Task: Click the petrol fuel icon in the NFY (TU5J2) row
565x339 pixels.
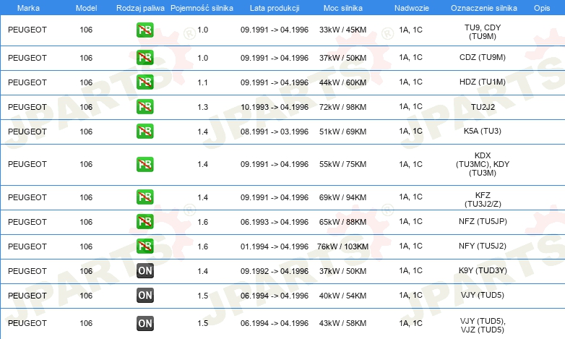Action: [x=145, y=246]
